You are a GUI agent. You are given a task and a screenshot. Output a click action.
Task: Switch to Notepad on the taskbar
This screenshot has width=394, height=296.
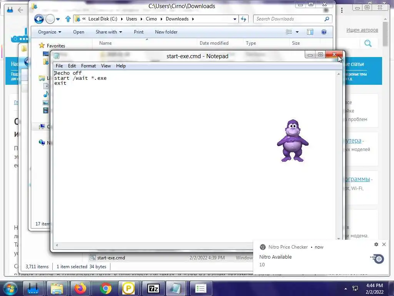point(176,288)
